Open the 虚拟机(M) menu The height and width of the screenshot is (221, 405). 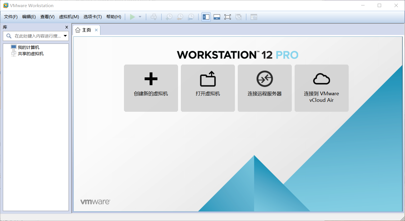69,17
